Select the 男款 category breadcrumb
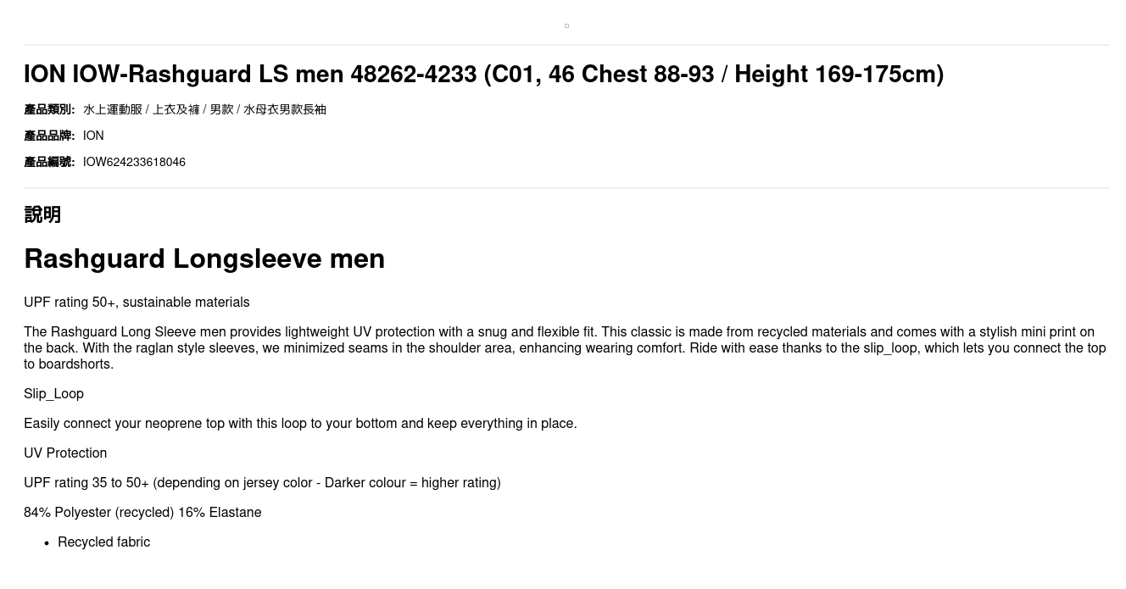Screen dimensions: 1126x589 [221, 109]
